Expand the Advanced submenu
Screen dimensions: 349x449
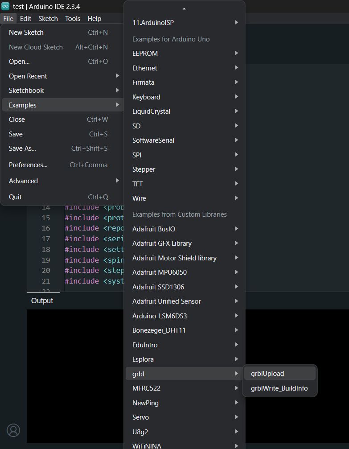pos(63,181)
